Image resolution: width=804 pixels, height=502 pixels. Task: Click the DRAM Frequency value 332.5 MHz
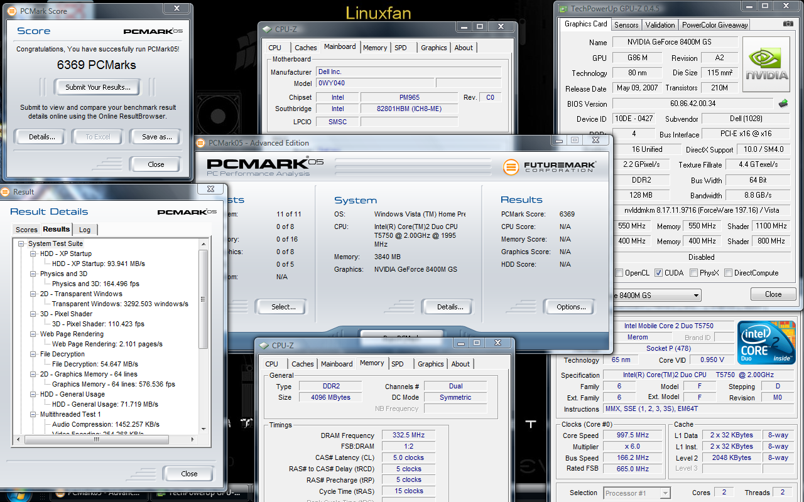pos(408,435)
